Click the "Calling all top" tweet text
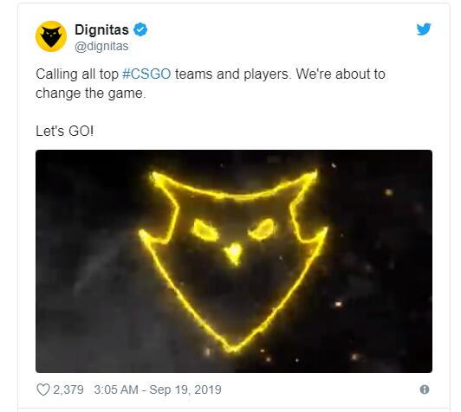 click(x=77, y=74)
